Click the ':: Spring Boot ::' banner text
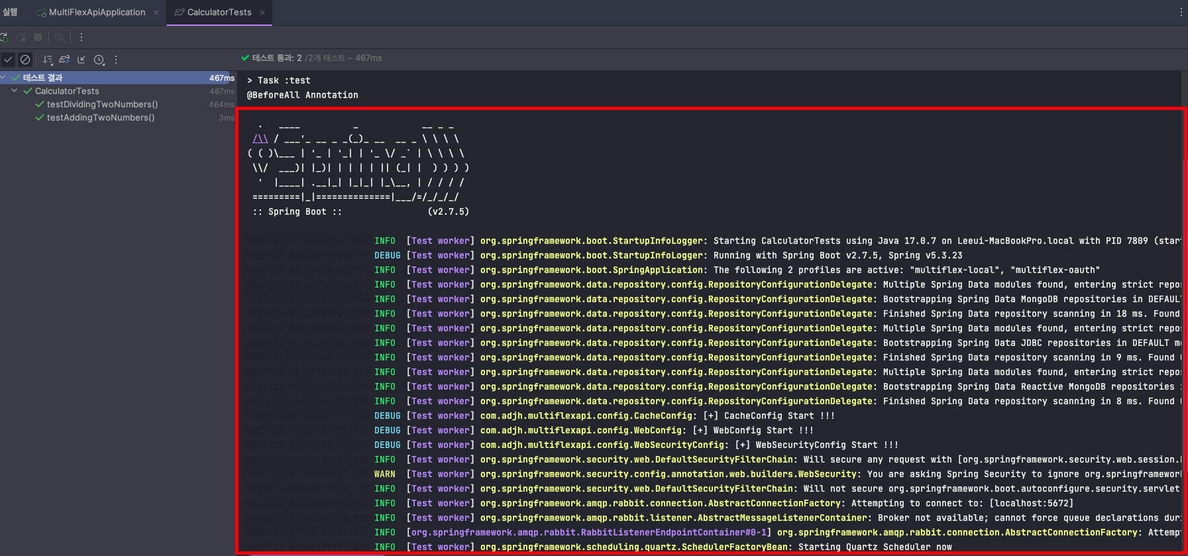The width and height of the screenshot is (1188, 556). click(x=297, y=211)
